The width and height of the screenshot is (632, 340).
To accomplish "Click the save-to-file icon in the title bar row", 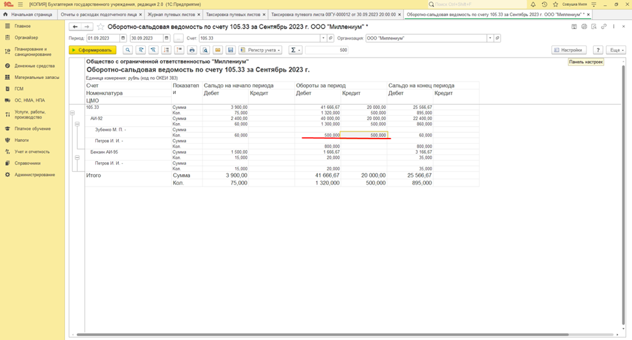I will (x=574, y=27).
